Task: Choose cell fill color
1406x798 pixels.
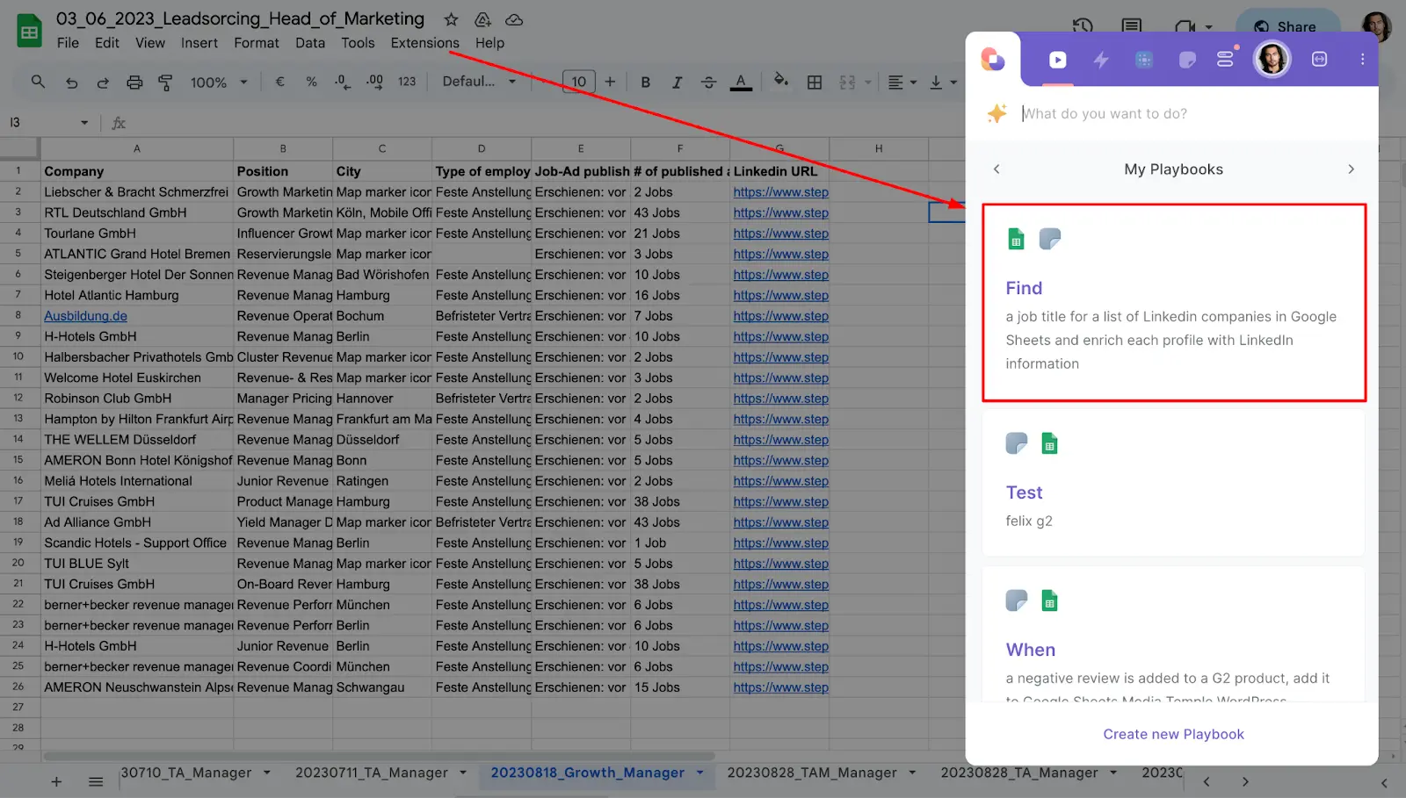Action: 780,81
